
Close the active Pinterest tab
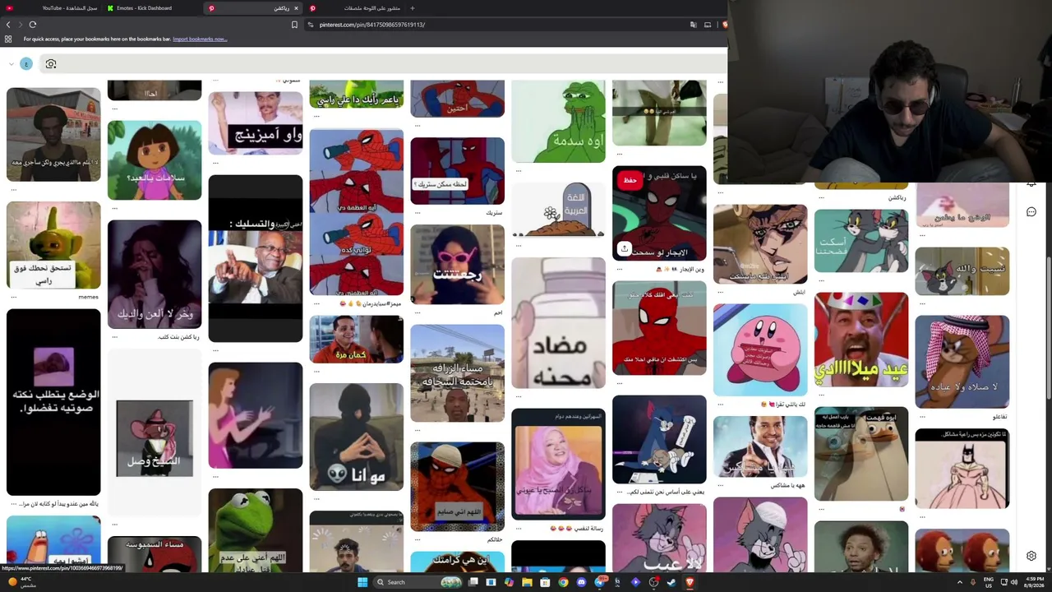click(x=296, y=8)
